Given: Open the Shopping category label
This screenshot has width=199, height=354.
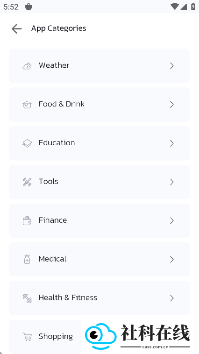Looking at the screenshot, I should (x=56, y=337).
